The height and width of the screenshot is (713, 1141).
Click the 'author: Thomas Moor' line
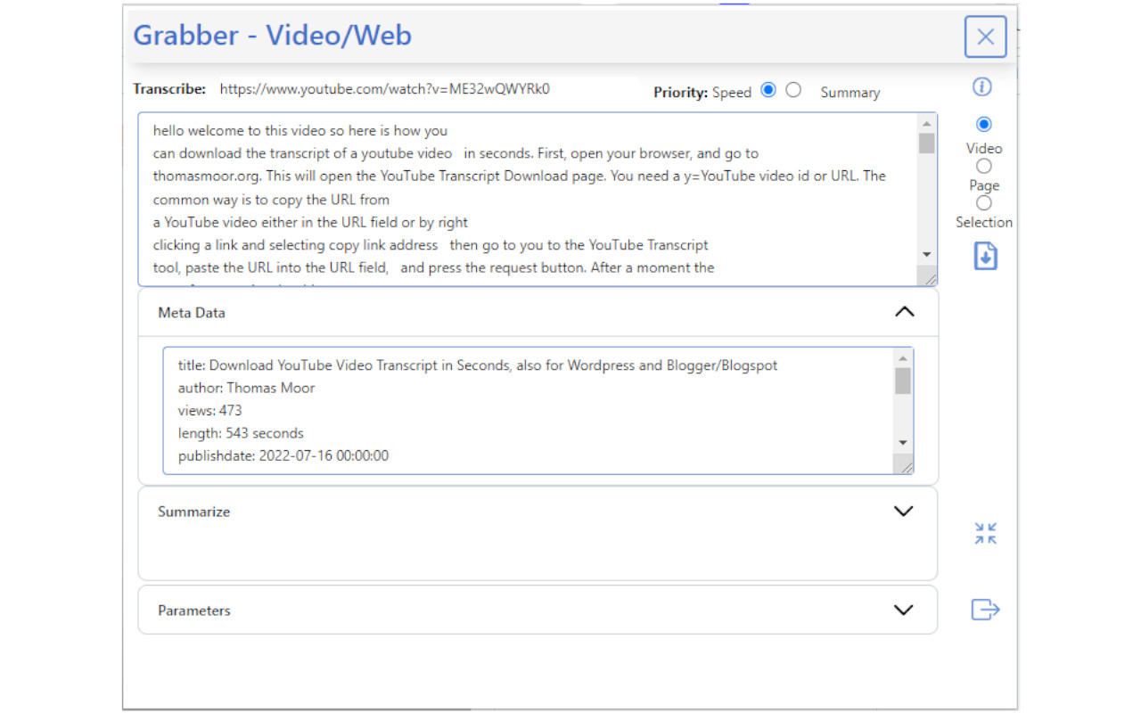pyautogui.click(x=246, y=388)
